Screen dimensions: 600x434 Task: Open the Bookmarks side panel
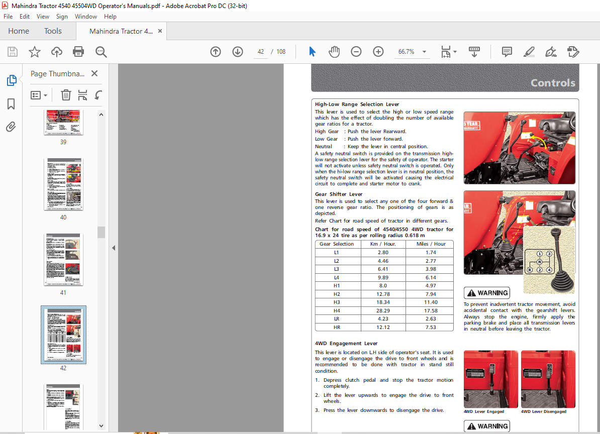click(x=11, y=104)
